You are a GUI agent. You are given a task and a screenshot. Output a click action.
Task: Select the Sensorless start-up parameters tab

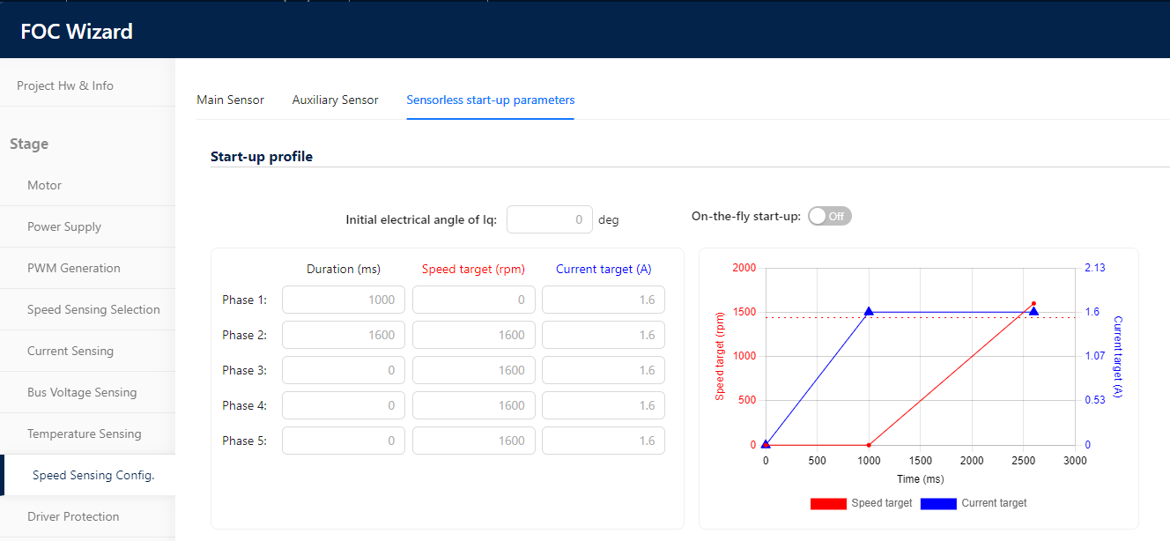point(490,100)
